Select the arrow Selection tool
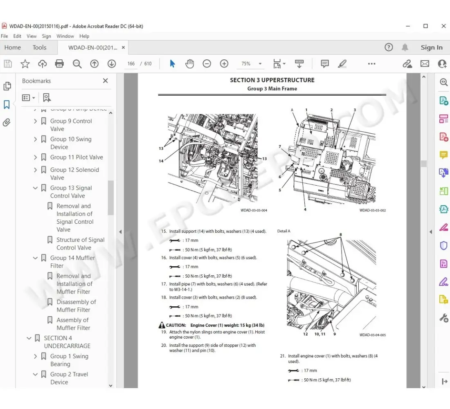This screenshot has width=450, height=409. (172, 63)
